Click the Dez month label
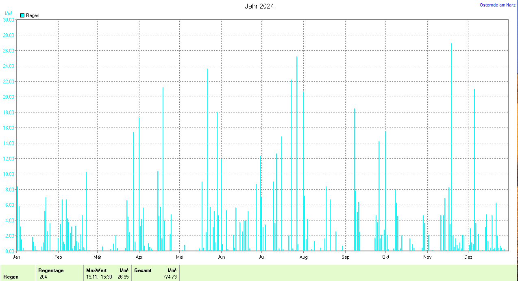This screenshot has width=518, height=281. coord(468,257)
